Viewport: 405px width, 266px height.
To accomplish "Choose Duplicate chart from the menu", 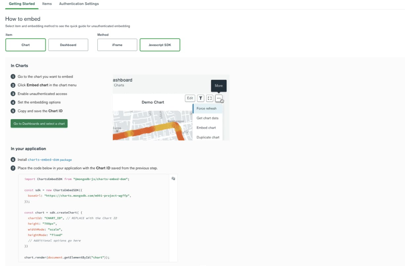I will [208, 137].
